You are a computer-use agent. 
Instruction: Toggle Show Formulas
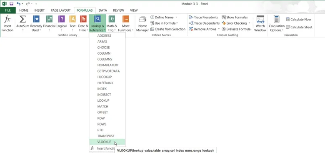[x=235, y=17]
